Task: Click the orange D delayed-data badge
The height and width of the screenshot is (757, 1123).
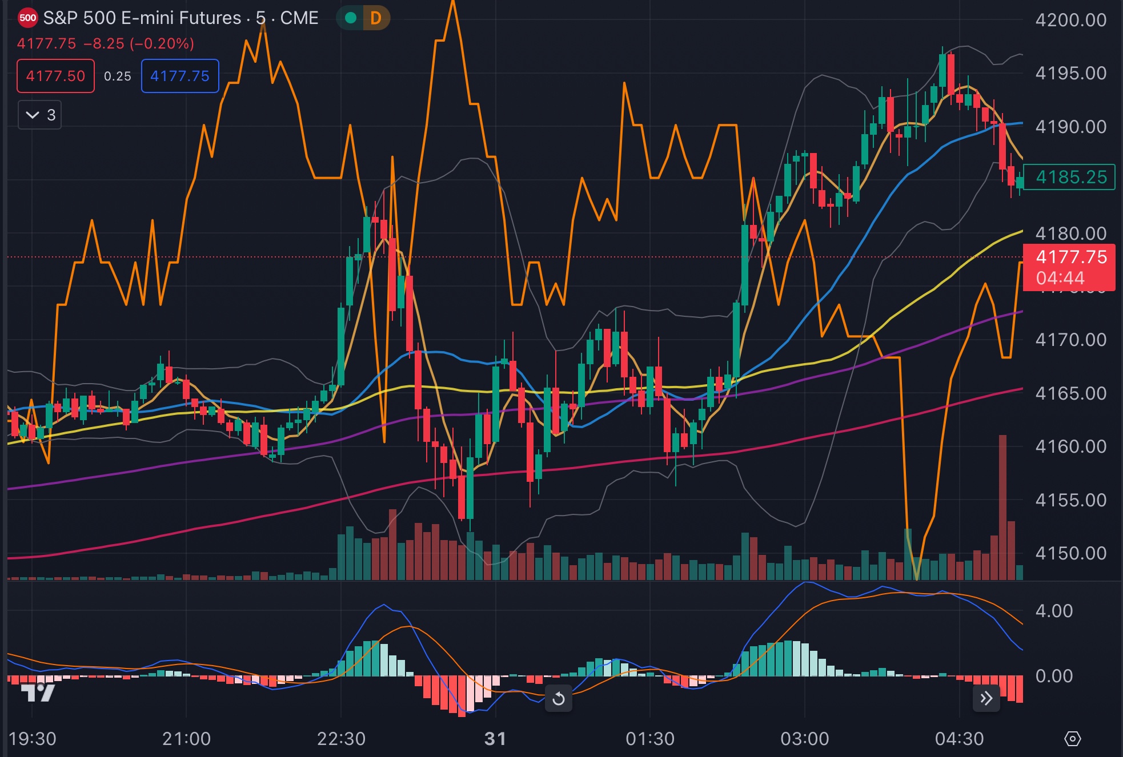Action: [375, 18]
